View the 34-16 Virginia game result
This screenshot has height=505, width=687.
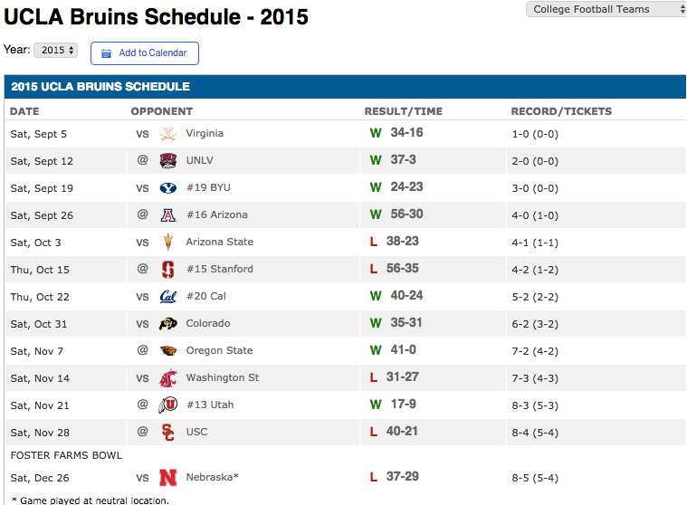[406, 133]
